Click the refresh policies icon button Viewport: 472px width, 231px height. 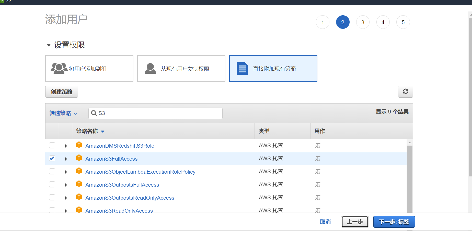(x=405, y=92)
